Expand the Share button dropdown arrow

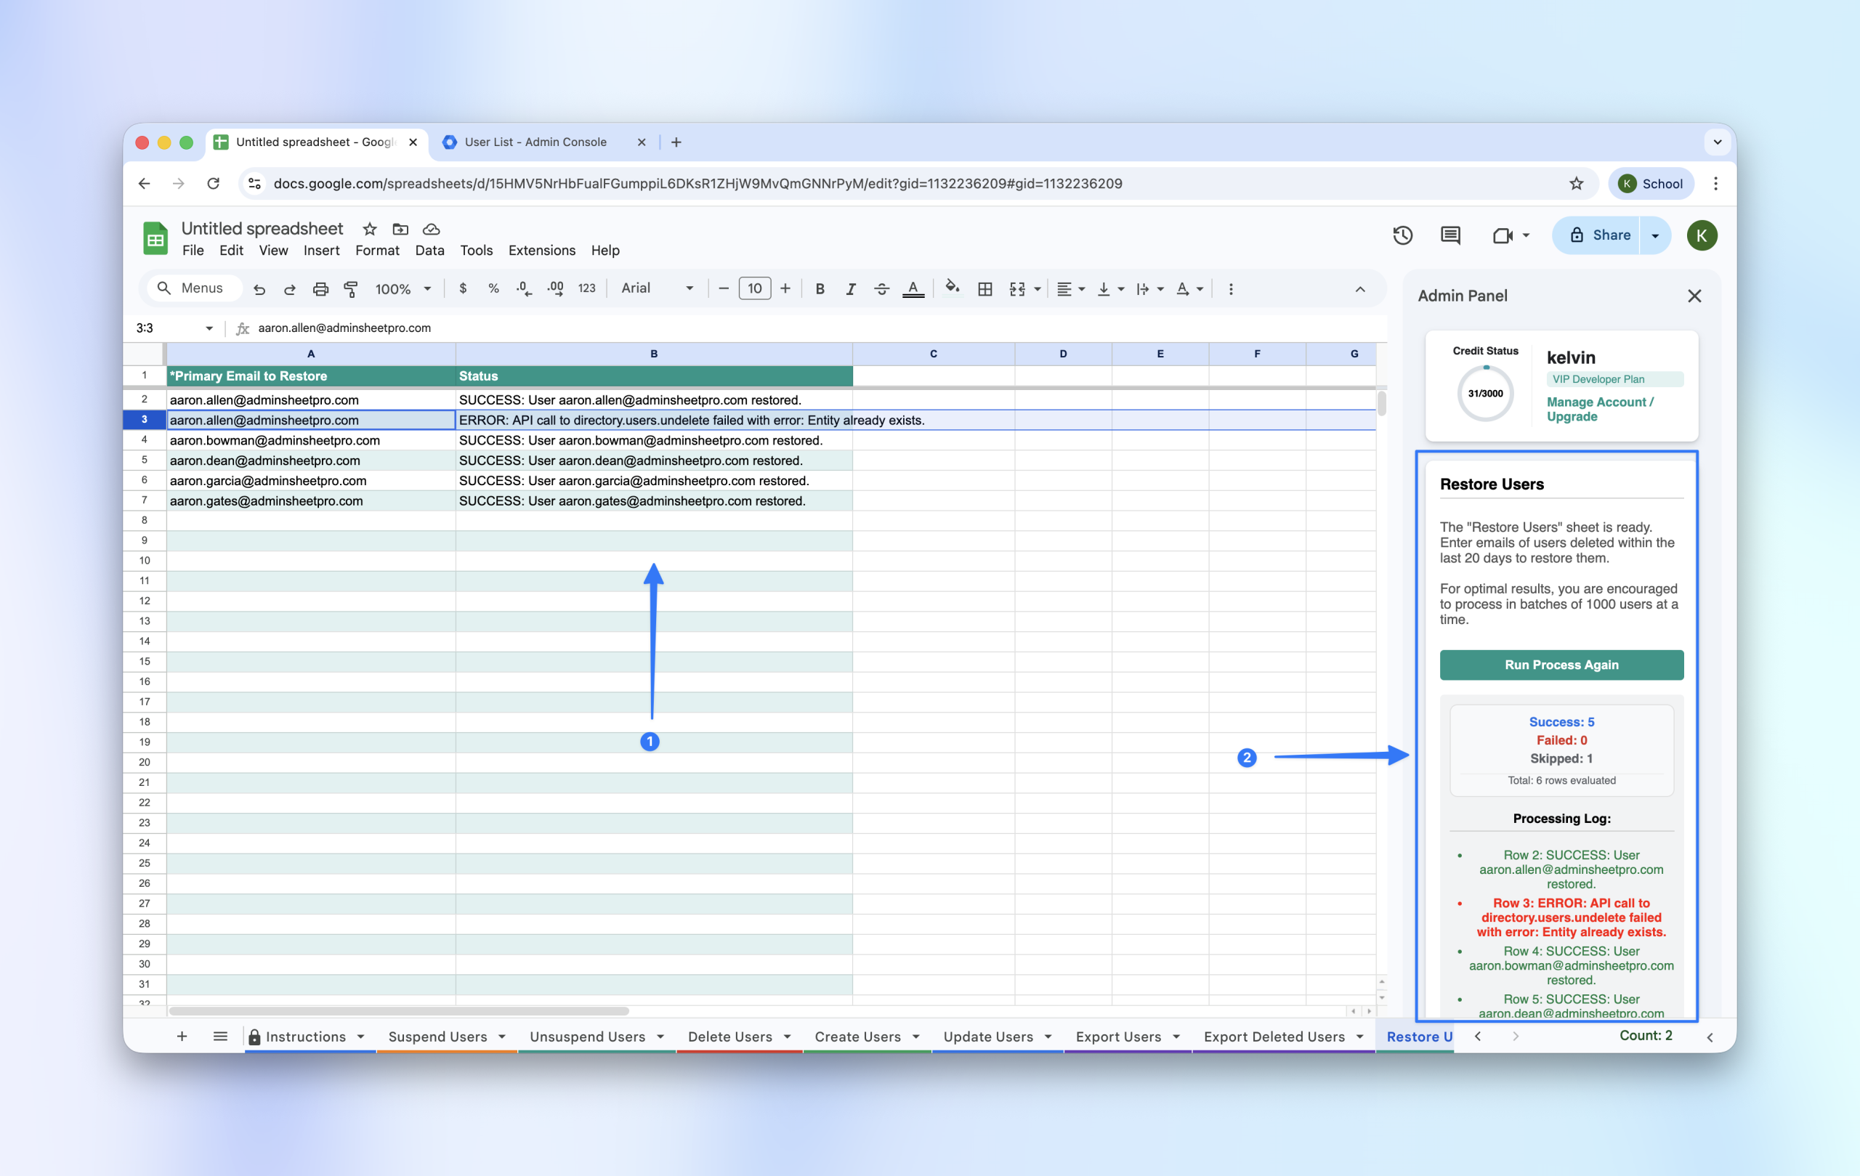(1654, 235)
